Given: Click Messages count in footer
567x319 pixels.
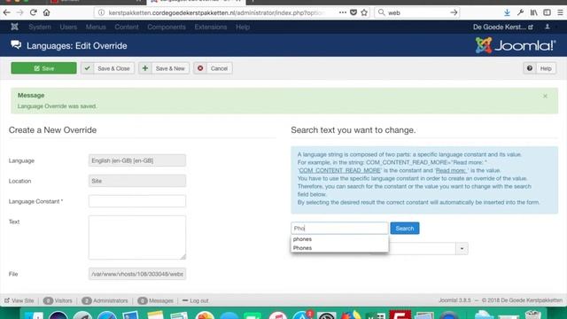Looking at the screenshot, I should (x=156, y=300).
